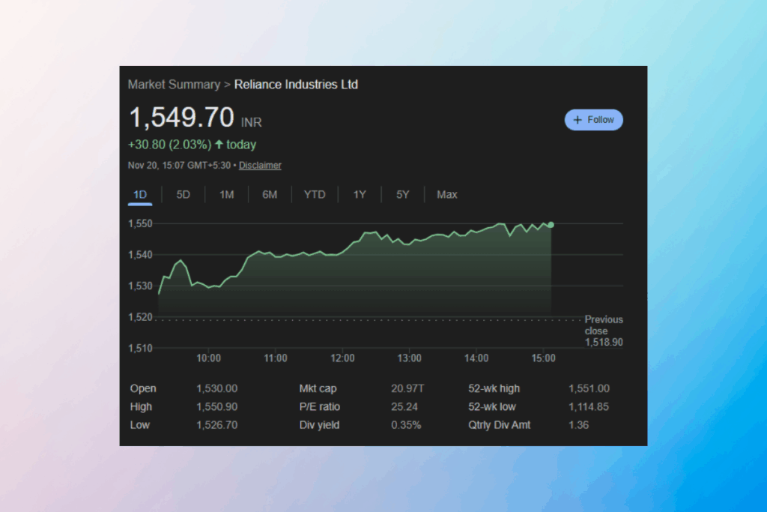Click the stock price 1,549.70 heading
This screenshot has height=512, width=767.
182,118
